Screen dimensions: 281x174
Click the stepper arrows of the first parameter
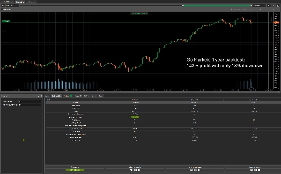click(40, 102)
